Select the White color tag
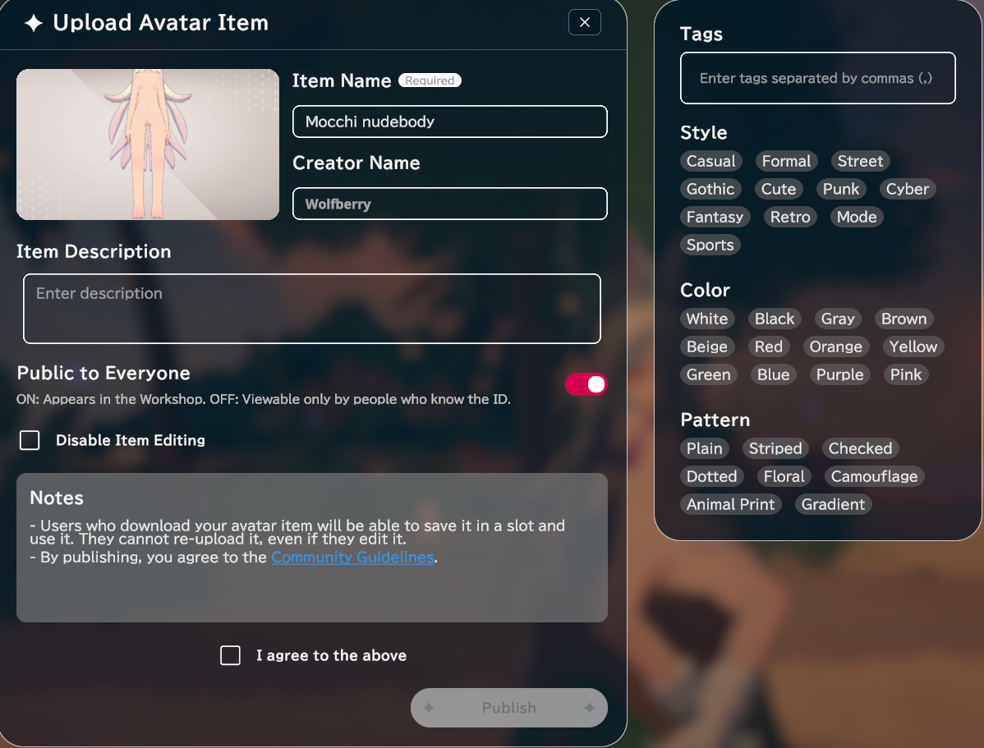Image resolution: width=984 pixels, height=748 pixels. coord(707,319)
